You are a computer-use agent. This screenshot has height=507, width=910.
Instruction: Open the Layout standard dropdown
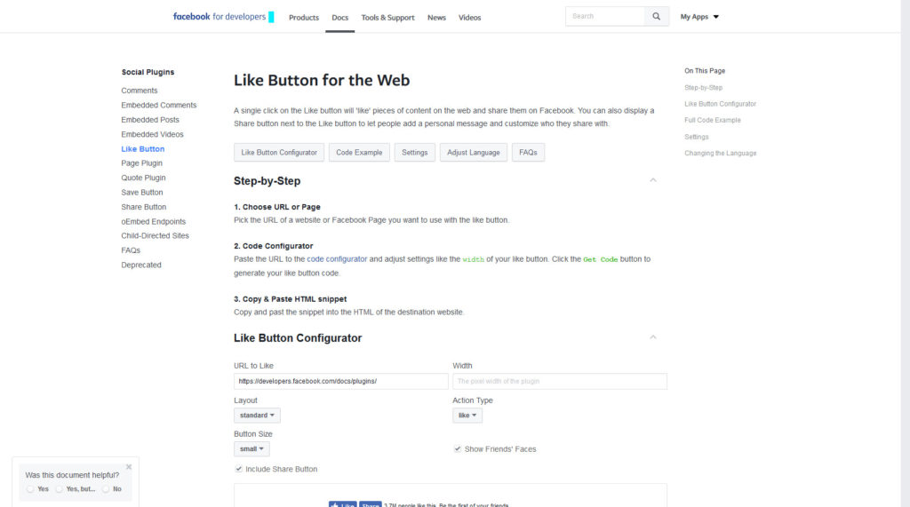coord(257,416)
